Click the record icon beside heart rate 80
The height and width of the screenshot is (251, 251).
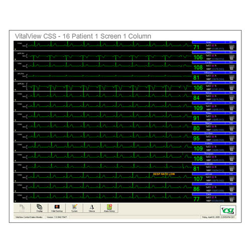pos(231,129)
